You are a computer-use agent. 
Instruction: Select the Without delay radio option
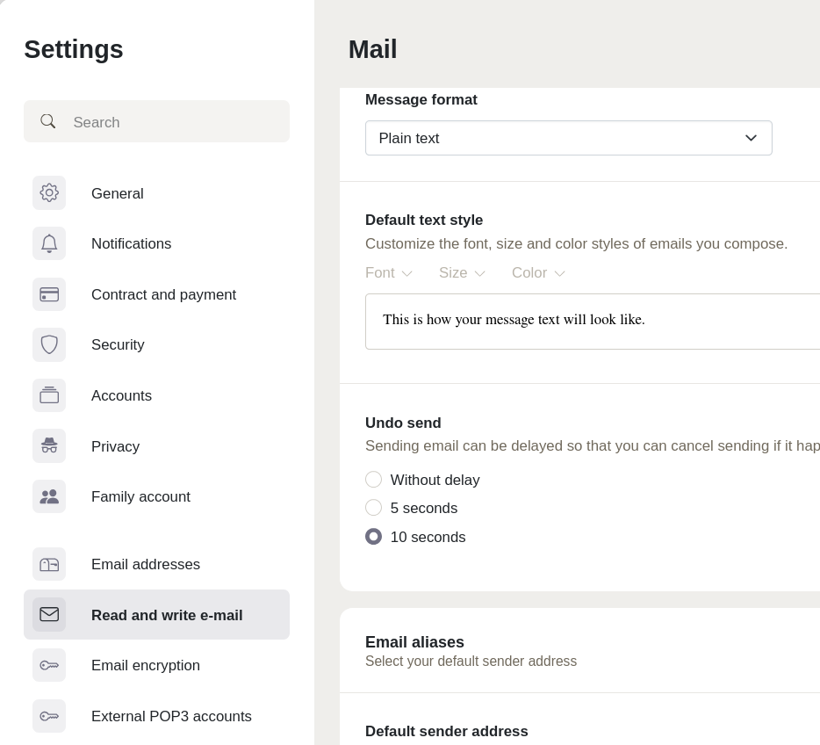click(374, 480)
